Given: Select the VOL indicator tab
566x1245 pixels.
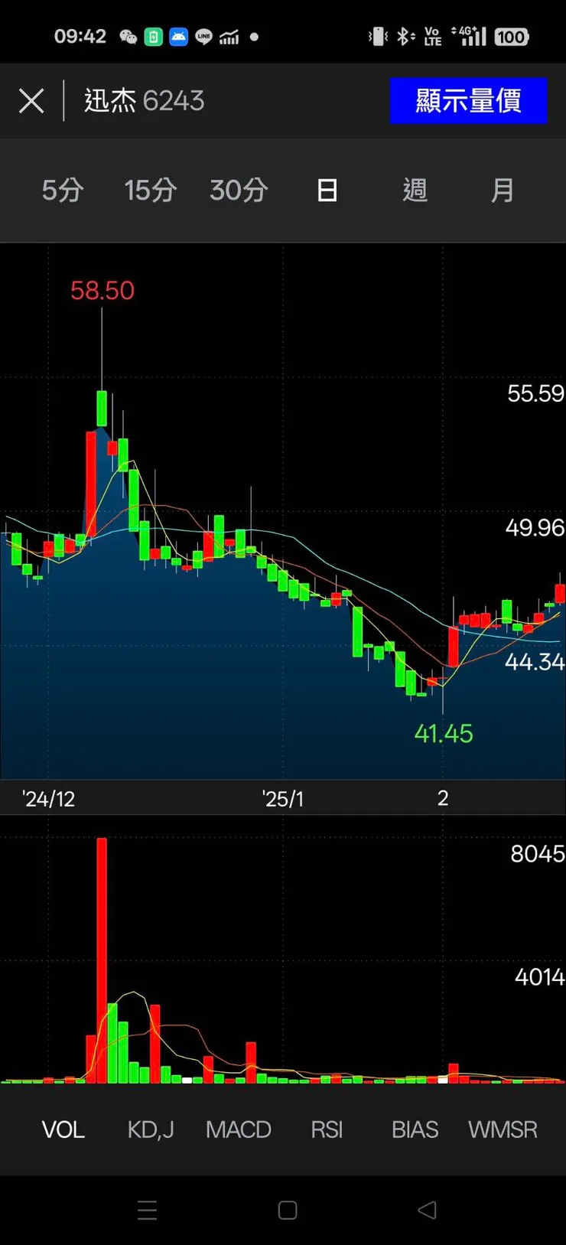Looking at the screenshot, I should 63,1129.
